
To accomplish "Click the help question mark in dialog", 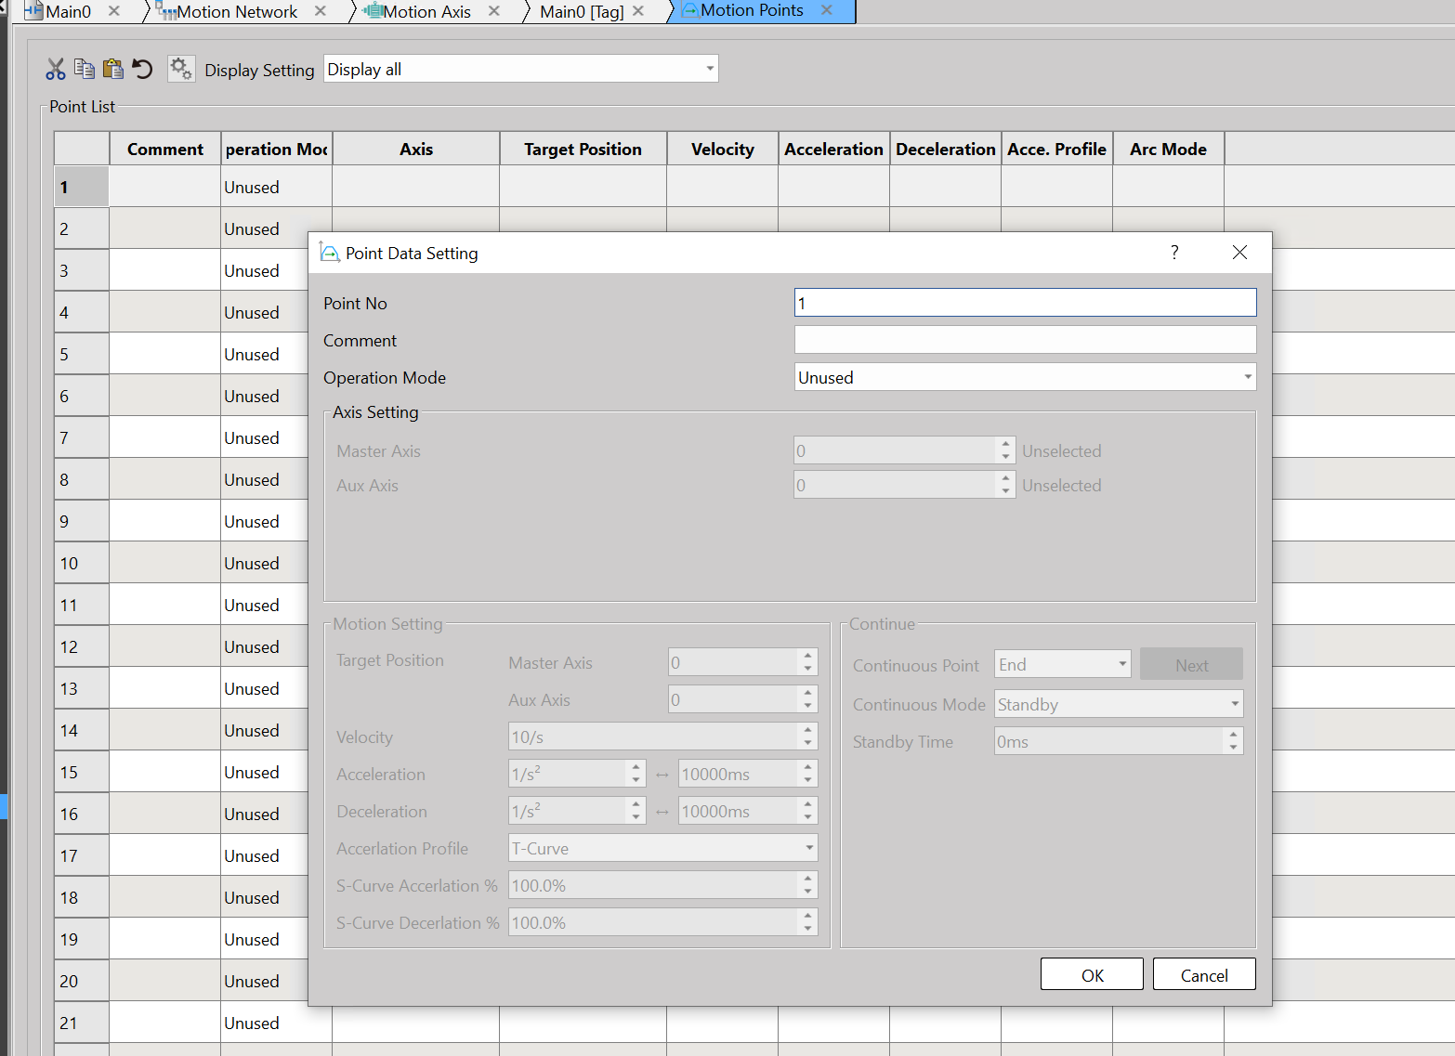I will click(1174, 253).
